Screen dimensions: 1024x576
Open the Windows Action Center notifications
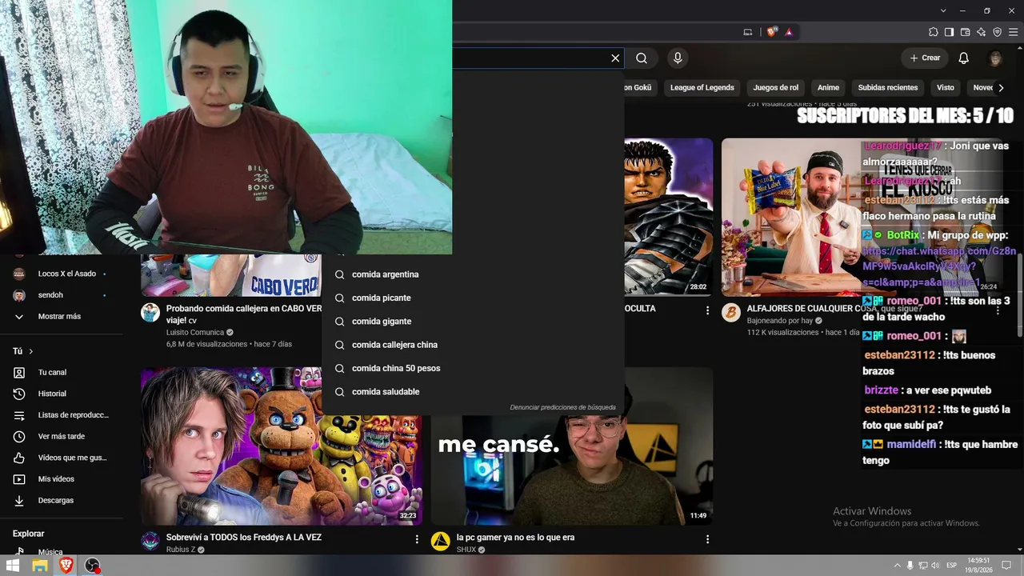1008,566
